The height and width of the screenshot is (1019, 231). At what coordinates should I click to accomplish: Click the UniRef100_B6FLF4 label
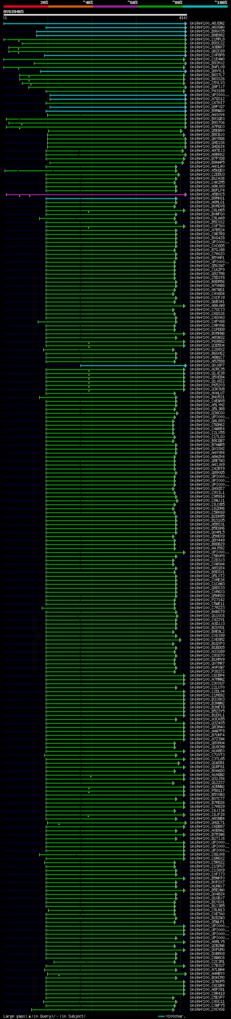(x=207, y=190)
